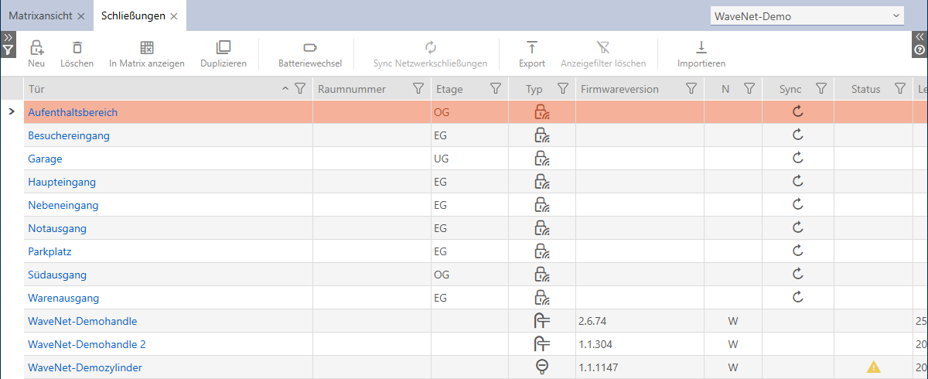Screen dimensions: 928x379
Task: Open the Haupteingang door link
Action: (x=62, y=182)
